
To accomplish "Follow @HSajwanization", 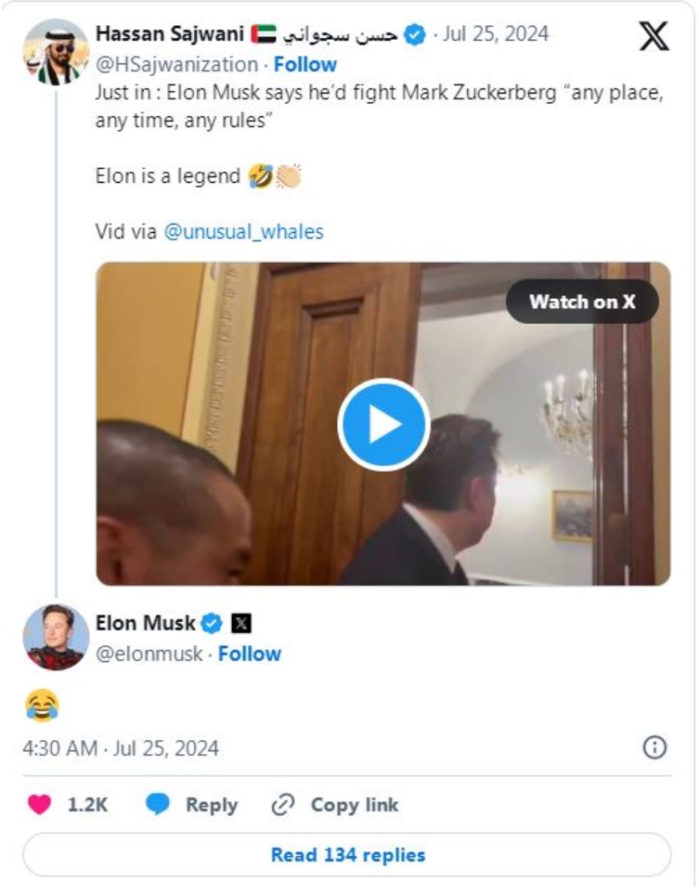I will point(305,65).
